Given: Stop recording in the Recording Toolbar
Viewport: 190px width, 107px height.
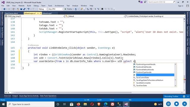Looking at the screenshot, I should pos(176,104).
